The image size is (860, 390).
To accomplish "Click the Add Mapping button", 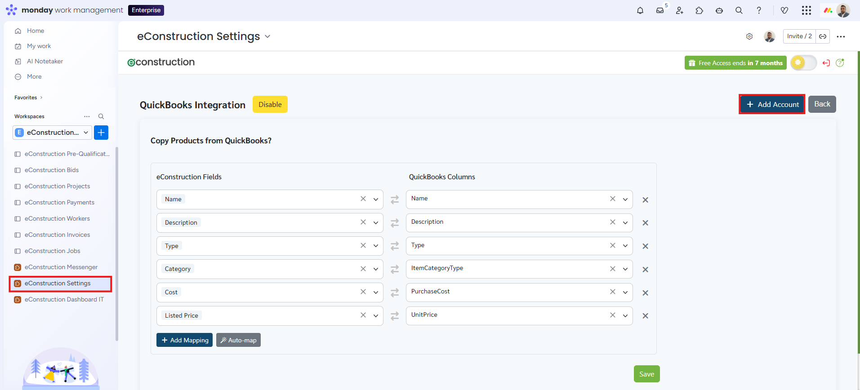I will [x=184, y=340].
